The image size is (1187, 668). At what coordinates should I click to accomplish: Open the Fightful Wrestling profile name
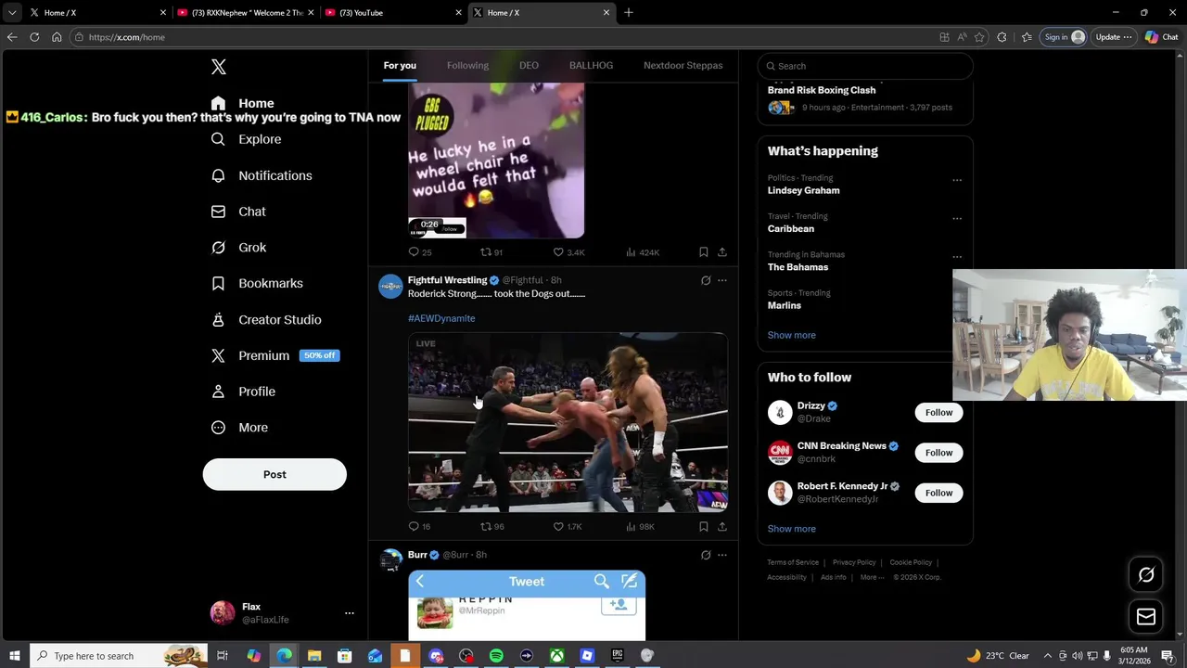447,280
